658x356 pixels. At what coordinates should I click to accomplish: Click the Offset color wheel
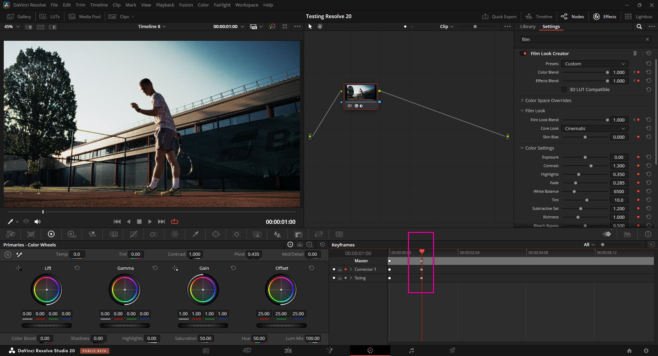click(281, 290)
